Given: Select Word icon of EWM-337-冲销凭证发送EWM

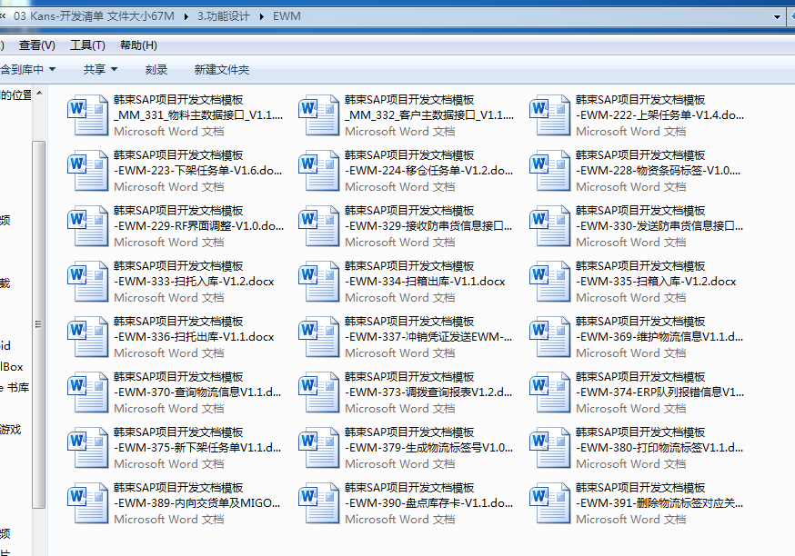Looking at the screenshot, I should tap(318, 337).
